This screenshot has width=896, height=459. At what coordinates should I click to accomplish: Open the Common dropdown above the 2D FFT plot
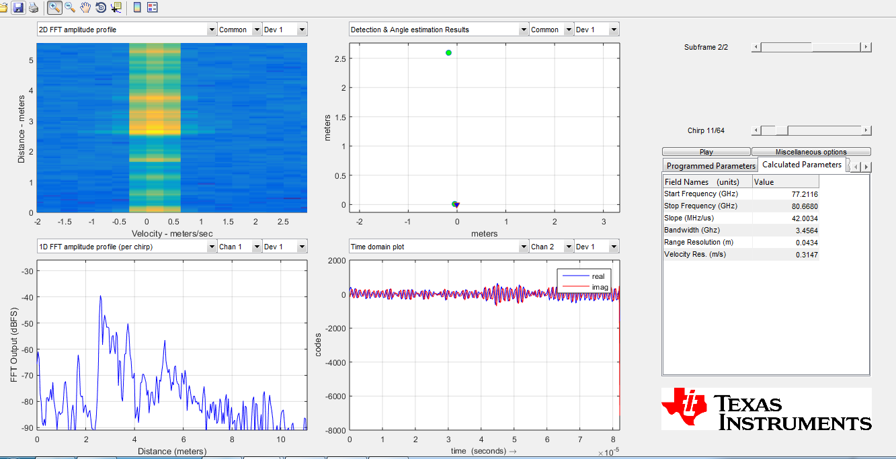pyautogui.click(x=240, y=30)
